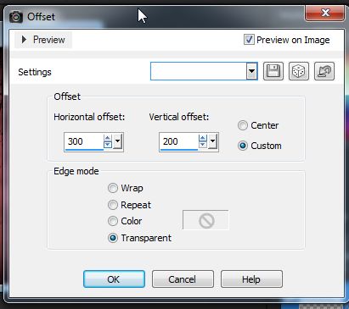Choose the Repeat edge mode
349x309 pixels.
[x=113, y=205]
